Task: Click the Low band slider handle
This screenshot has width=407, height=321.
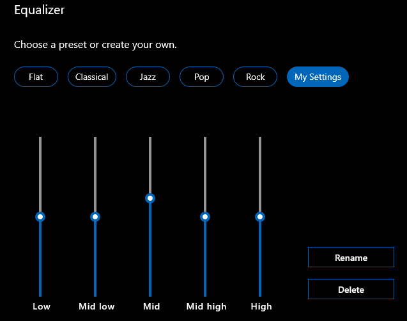Action: [40, 217]
